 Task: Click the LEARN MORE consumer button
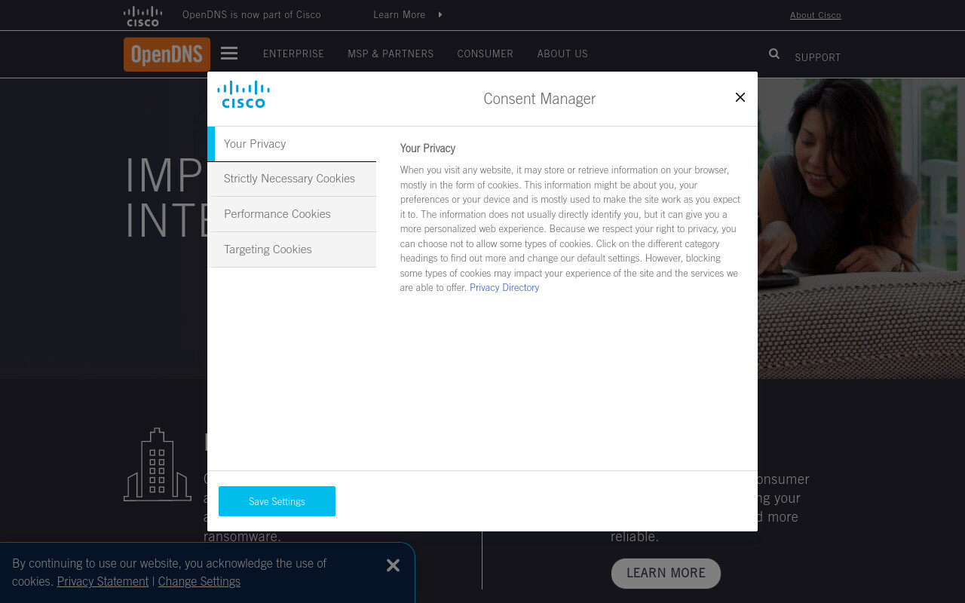click(666, 573)
